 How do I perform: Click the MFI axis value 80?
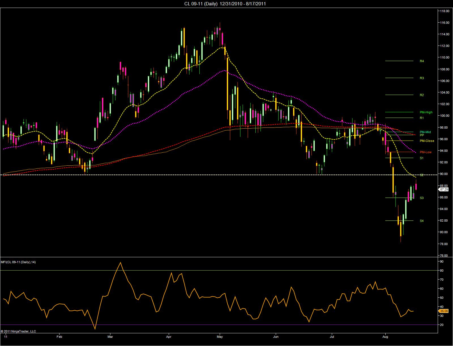coord(442,271)
